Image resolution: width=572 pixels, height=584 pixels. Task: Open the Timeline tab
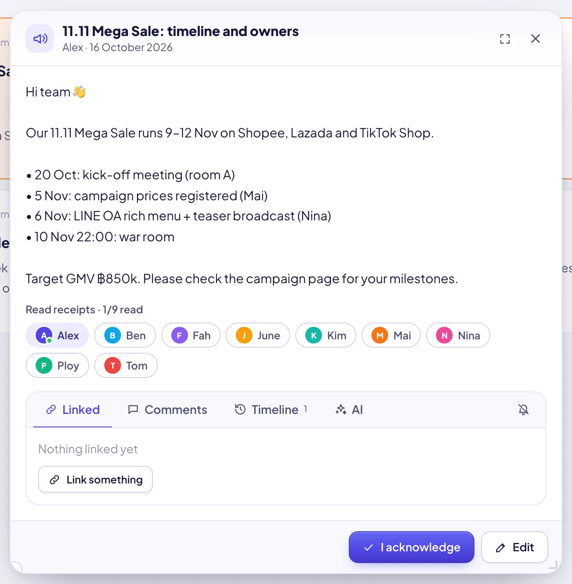tap(271, 410)
